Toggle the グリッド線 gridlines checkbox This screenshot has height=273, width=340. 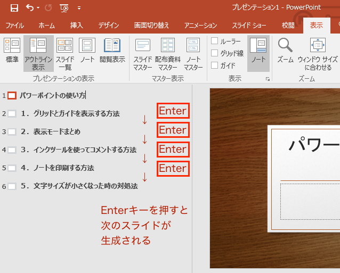click(214, 53)
